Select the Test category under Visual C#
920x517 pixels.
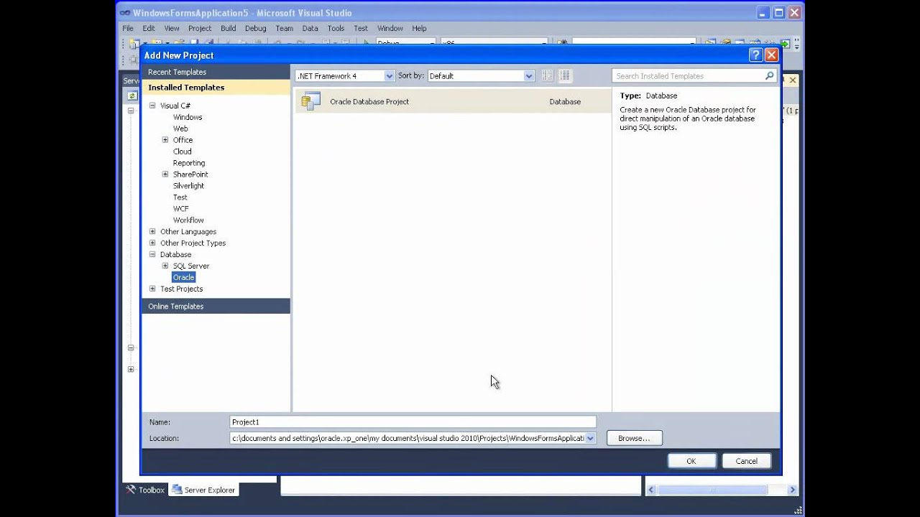(x=180, y=197)
